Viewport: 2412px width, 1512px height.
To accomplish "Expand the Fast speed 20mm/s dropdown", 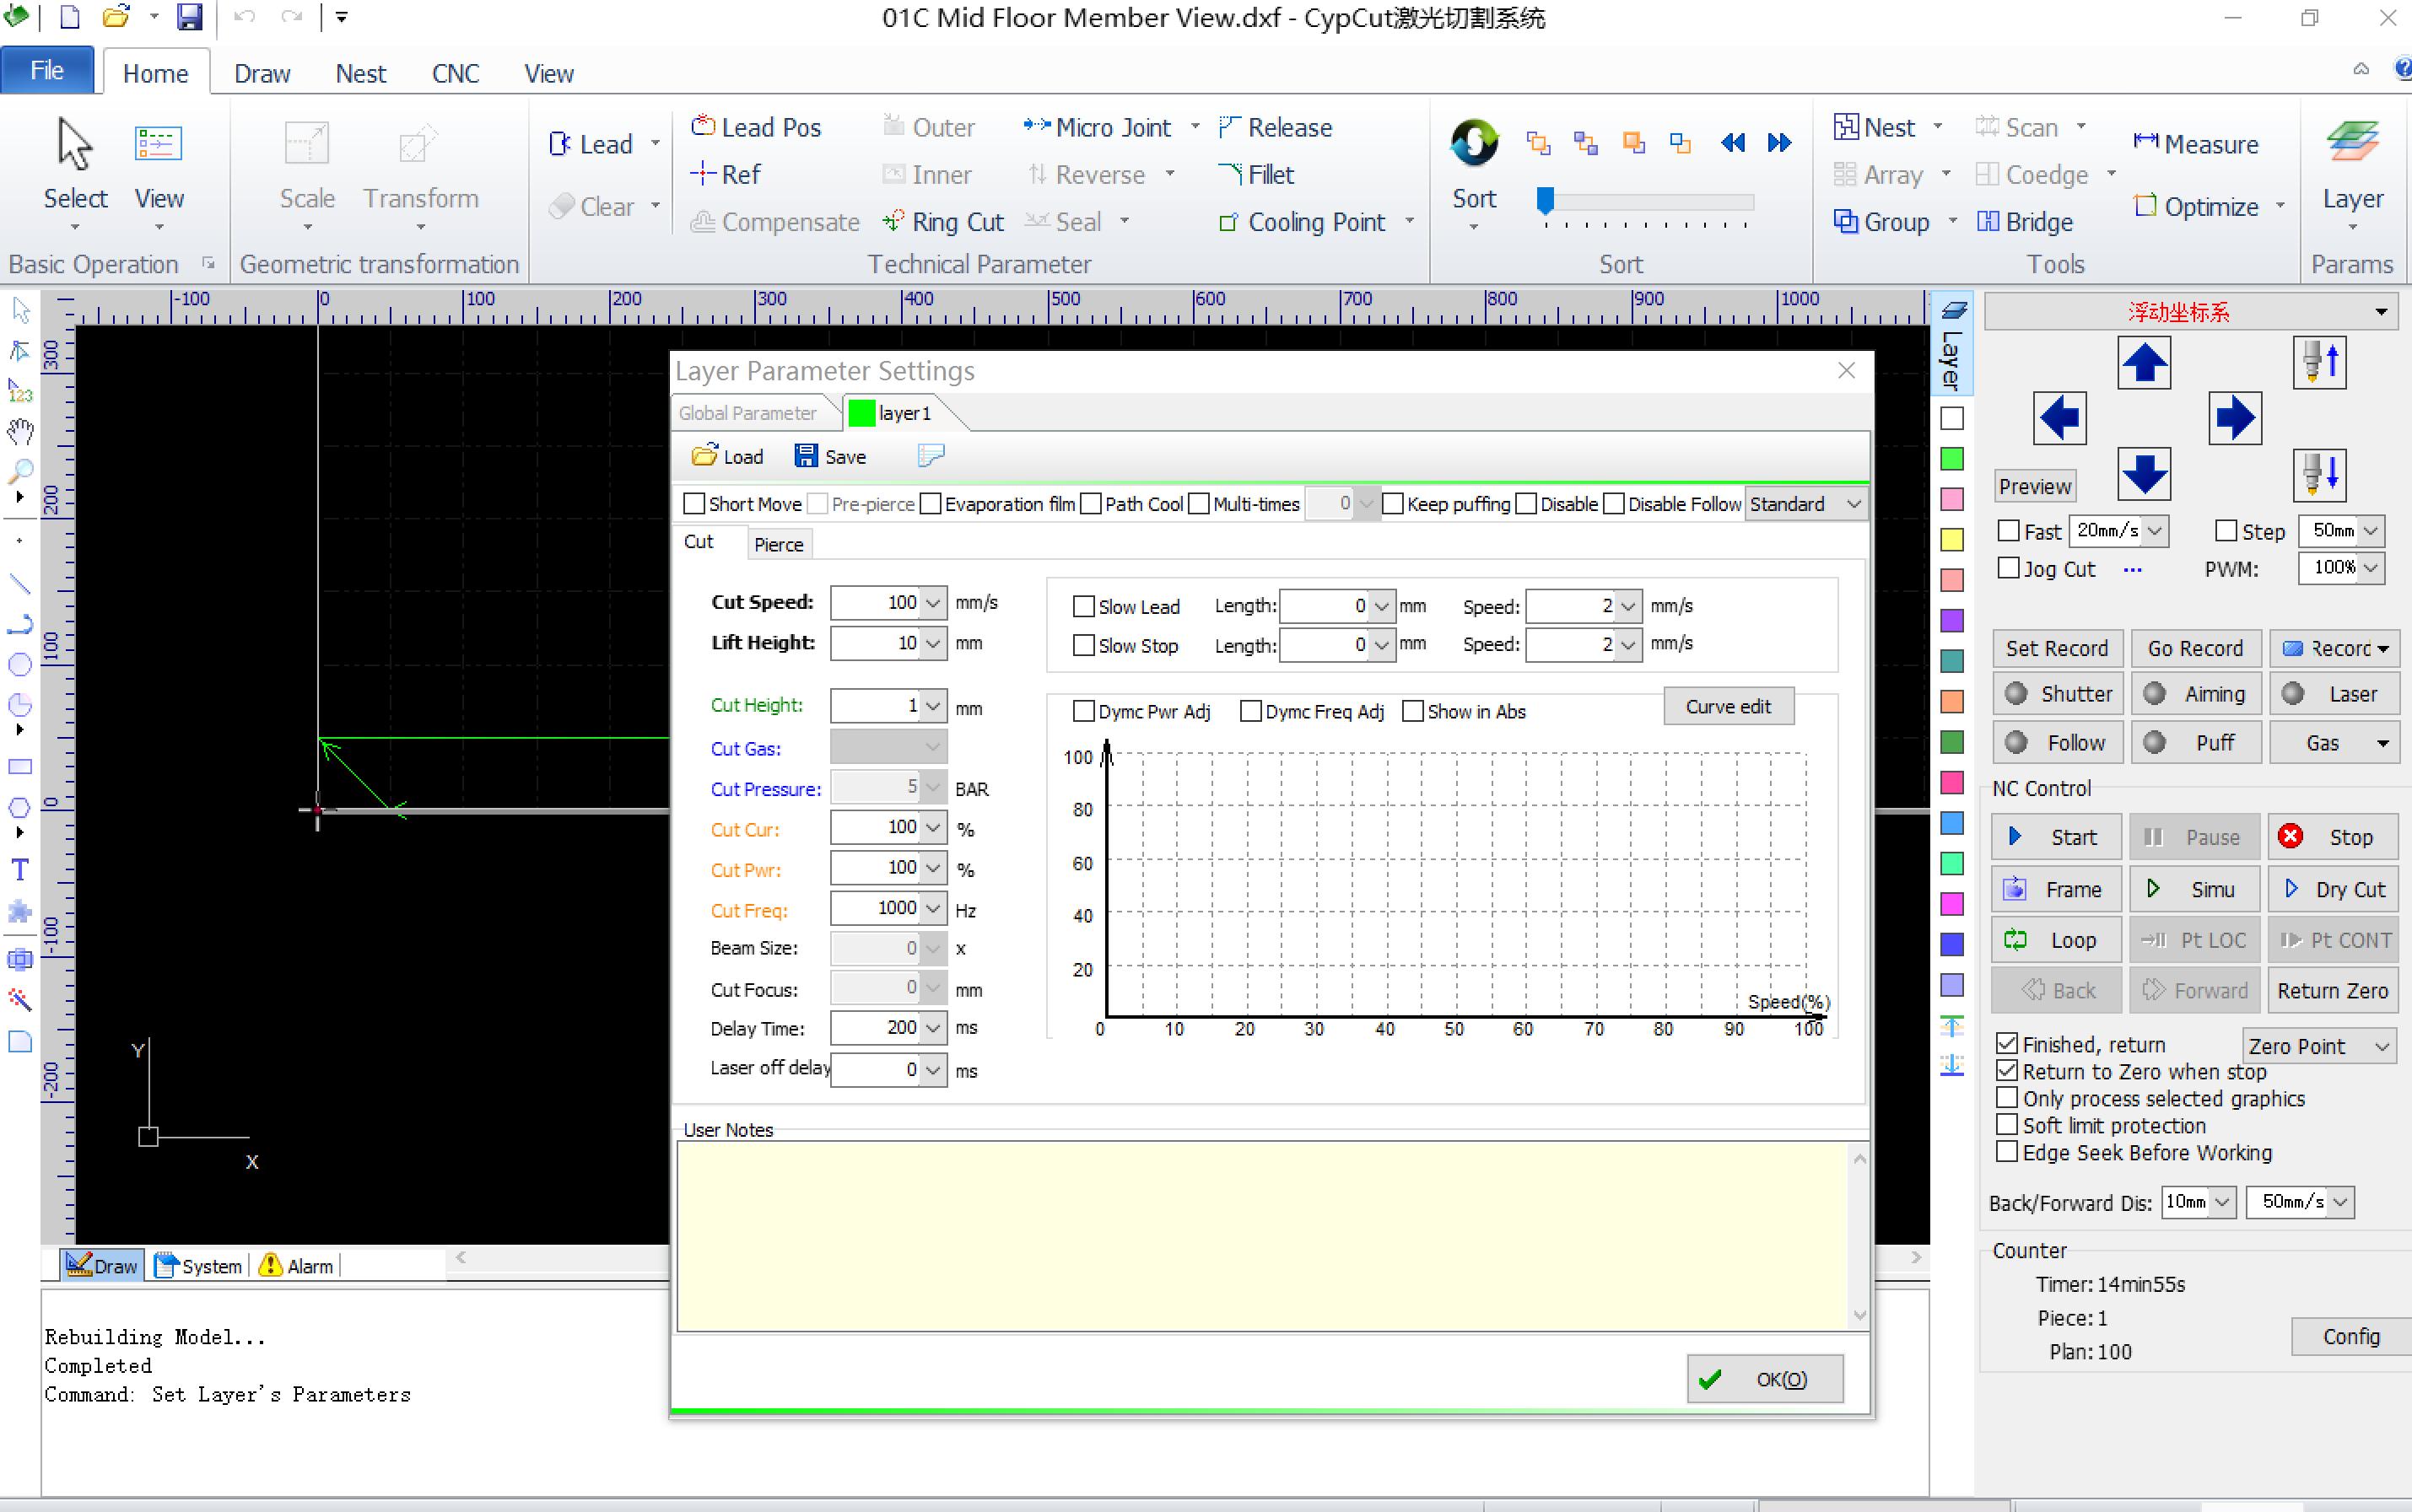I will pos(2155,531).
